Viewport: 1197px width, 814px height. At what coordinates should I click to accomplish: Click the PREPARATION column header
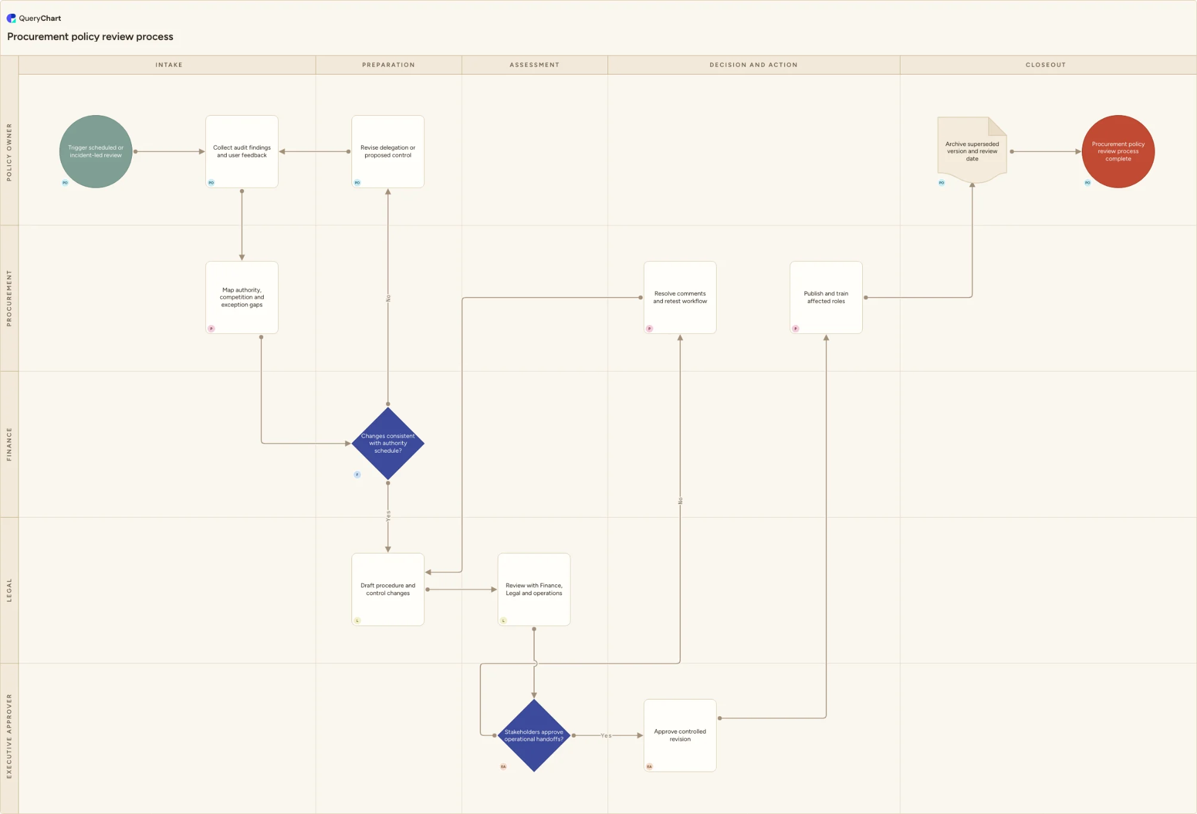pyautogui.click(x=388, y=65)
